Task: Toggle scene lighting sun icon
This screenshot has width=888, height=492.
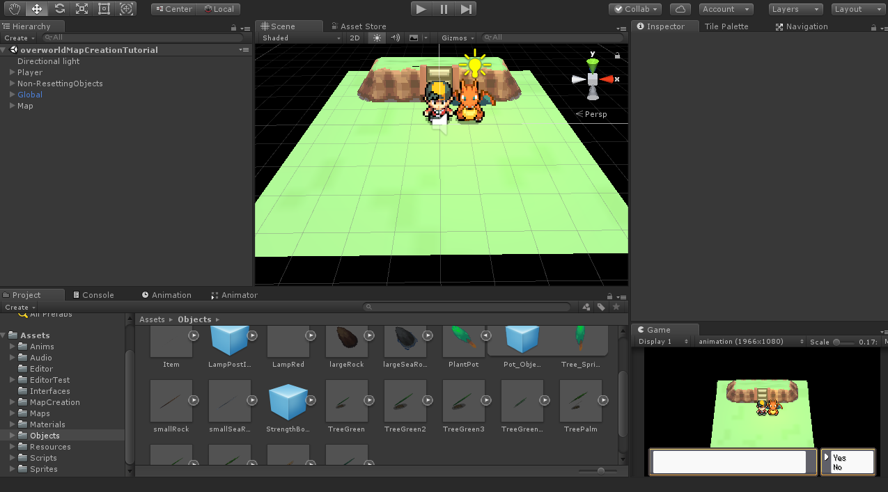Action: (x=377, y=38)
